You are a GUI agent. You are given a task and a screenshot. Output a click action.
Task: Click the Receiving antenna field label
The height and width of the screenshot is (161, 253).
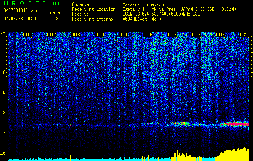93,19
